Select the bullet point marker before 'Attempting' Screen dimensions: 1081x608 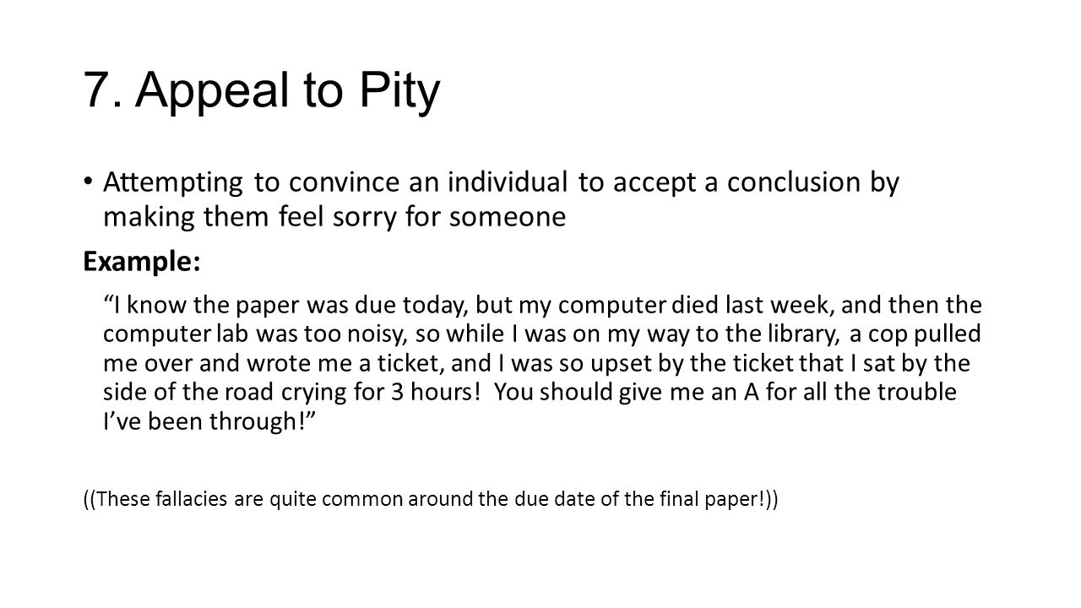90,186
